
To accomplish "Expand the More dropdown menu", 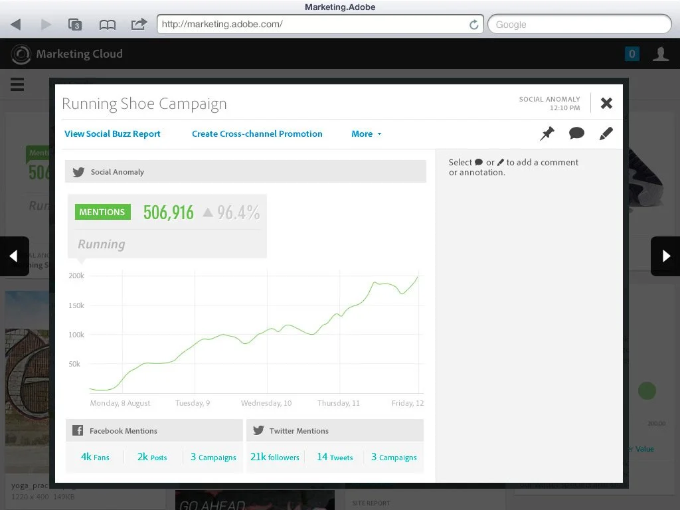I will 367,134.
